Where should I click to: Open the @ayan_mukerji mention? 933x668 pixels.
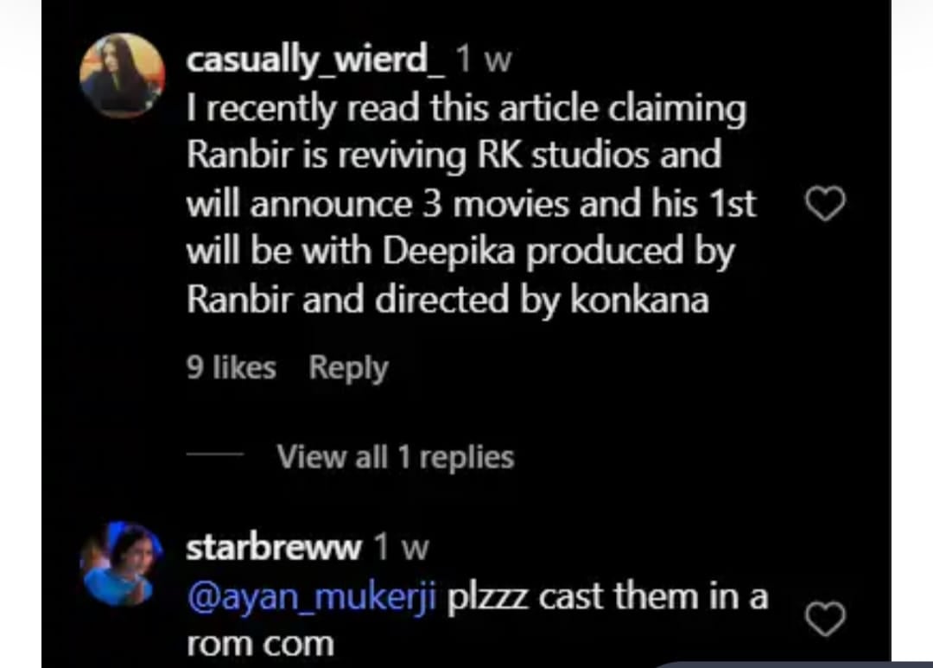click(312, 596)
